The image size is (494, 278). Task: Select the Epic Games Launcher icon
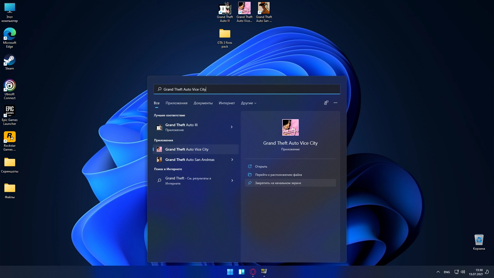[10, 115]
